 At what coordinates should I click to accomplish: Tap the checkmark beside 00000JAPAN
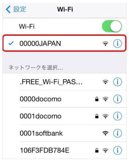pos(11,43)
